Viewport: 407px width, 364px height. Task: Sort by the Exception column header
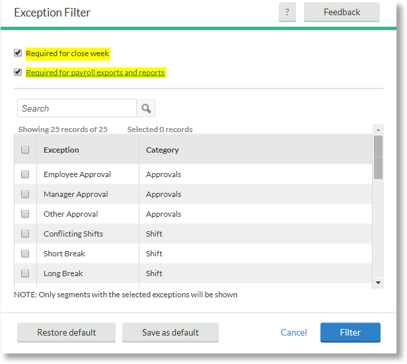[x=61, y=150]
